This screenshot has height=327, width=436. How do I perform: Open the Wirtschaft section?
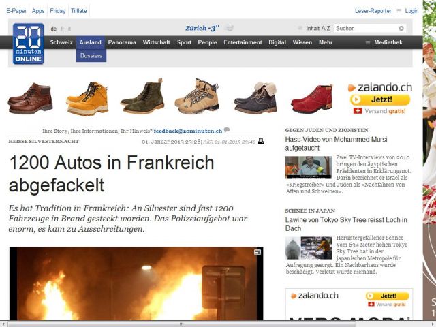[x=156, y=42]
